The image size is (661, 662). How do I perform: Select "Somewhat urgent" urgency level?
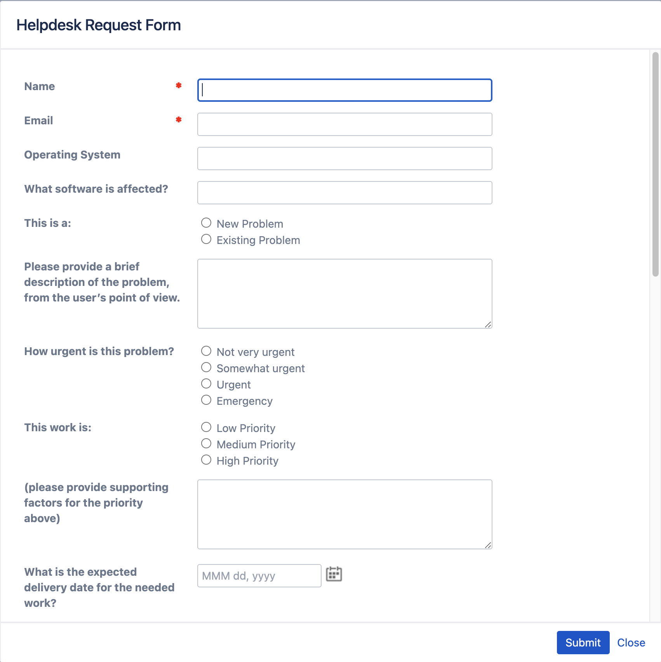point(206,367)
